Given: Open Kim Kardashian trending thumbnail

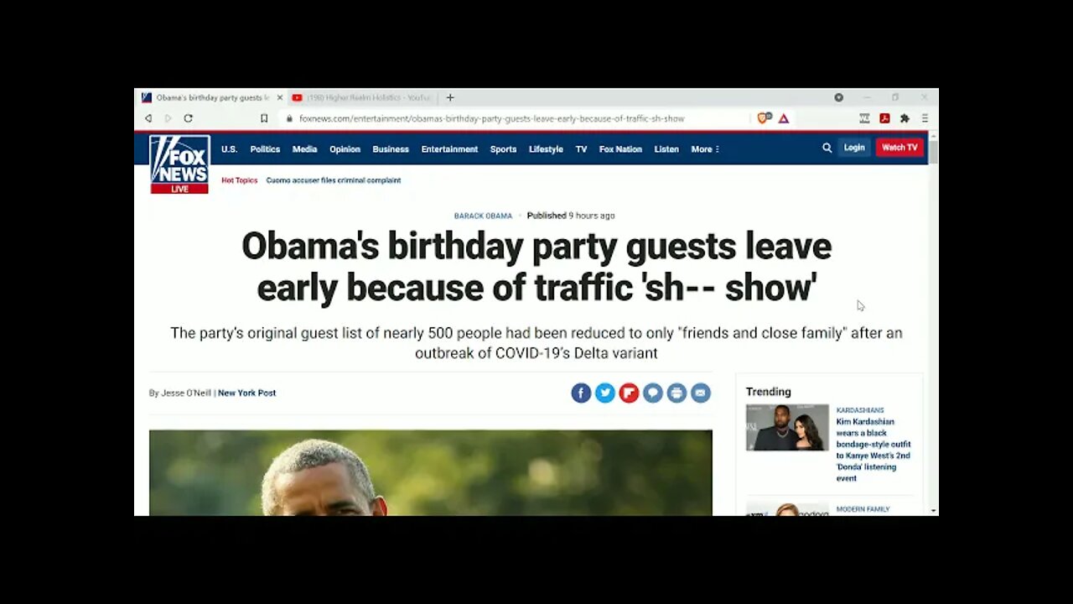Looking at the screenshot, I should tap(787, 428).
